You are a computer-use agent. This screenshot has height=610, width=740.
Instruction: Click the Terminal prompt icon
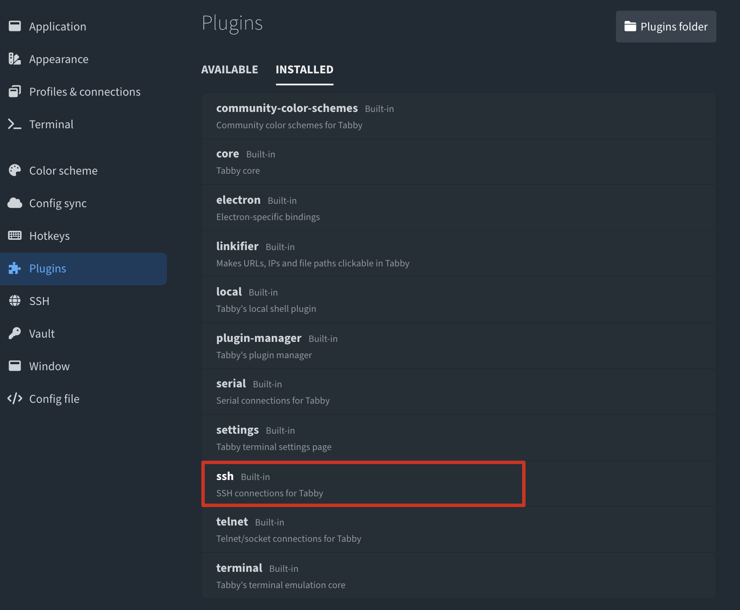click(15, 124)
